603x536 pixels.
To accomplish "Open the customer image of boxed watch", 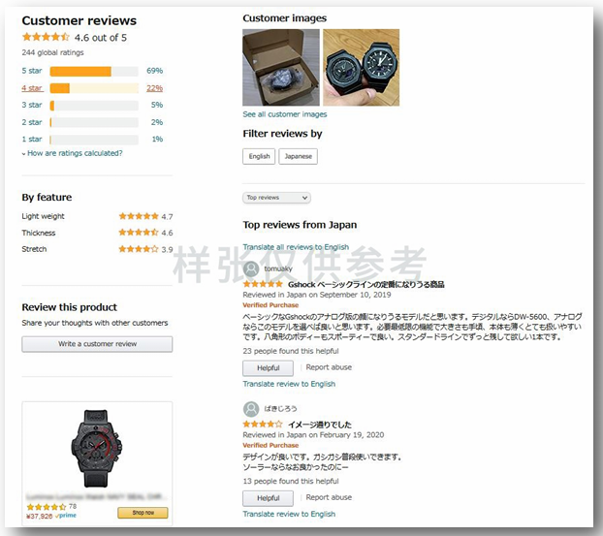I will [x=281, y=67].
